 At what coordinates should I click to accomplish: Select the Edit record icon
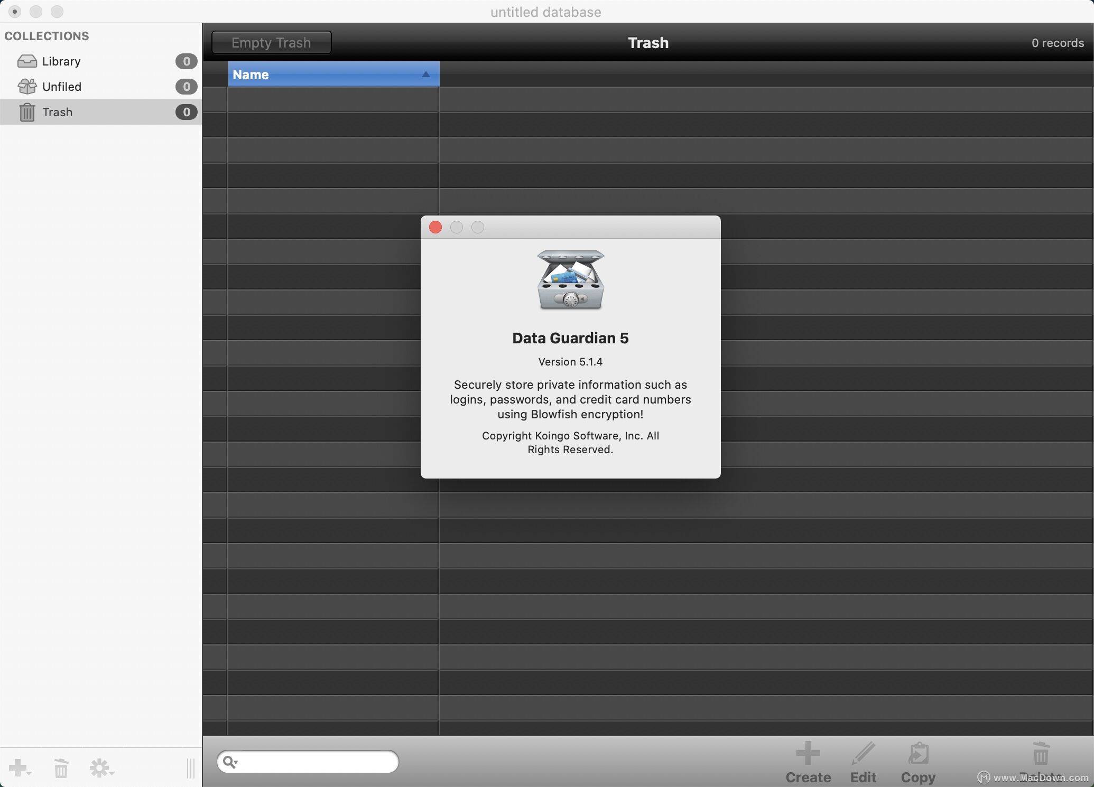point(865,758)
